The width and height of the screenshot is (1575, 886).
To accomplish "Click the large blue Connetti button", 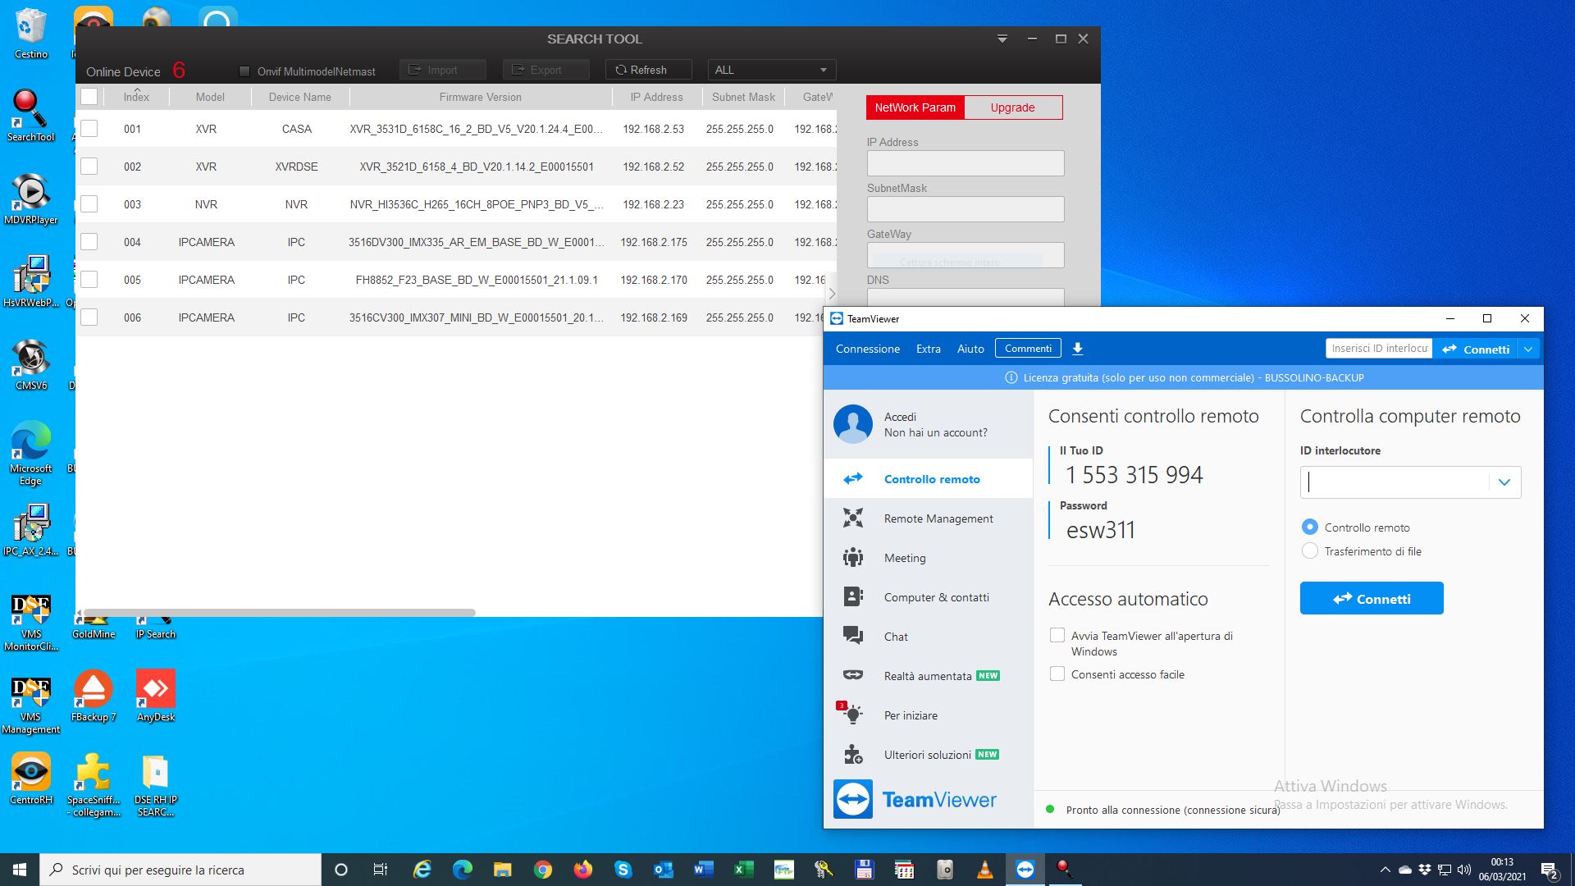I will pos(1372,598).
